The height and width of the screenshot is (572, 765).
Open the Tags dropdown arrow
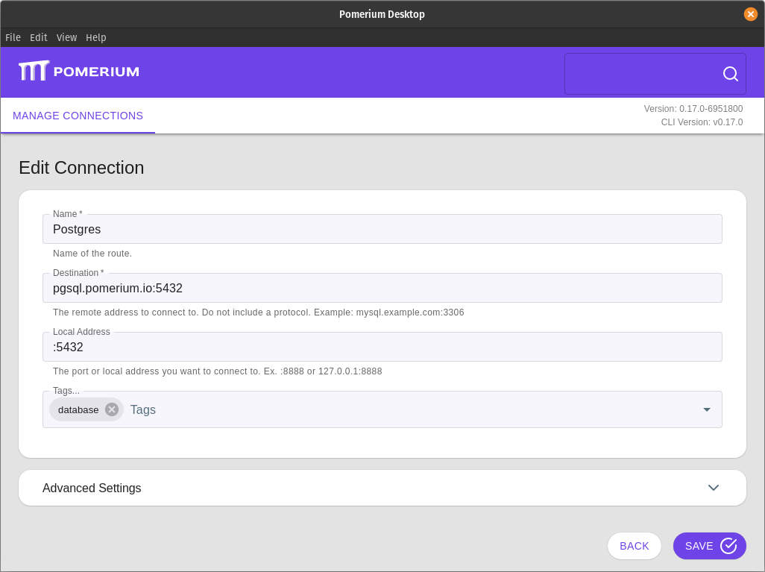[x=706, y=409]
